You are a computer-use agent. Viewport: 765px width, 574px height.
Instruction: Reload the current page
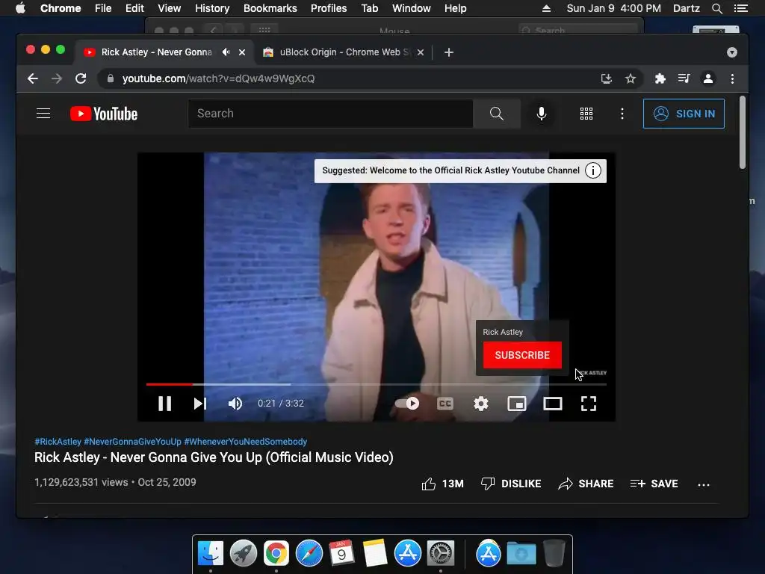(81, 78)
